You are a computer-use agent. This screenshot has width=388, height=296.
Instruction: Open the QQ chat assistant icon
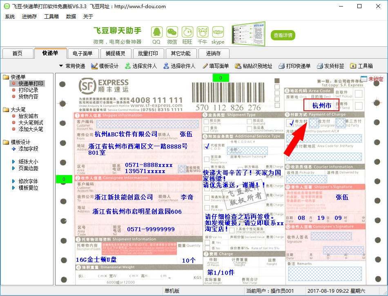pos(157,32)
